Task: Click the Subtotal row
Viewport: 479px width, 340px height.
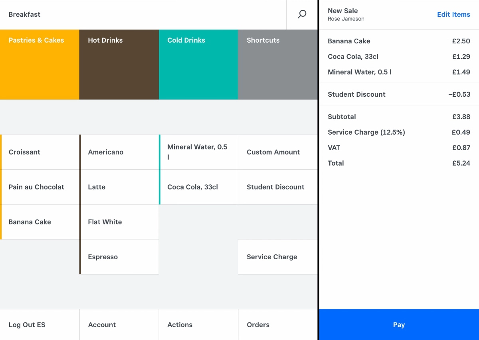Action: click(x=399, y=117)
